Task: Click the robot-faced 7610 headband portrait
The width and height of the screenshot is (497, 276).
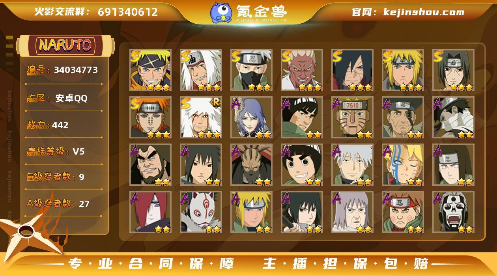Action: tap(352, 117)
